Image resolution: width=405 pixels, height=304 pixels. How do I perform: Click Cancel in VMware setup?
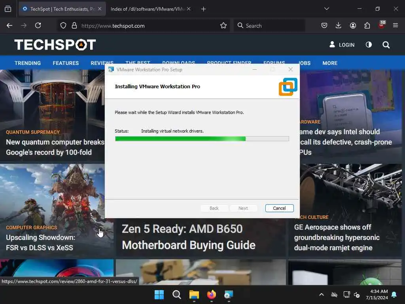tap(280, 208)
